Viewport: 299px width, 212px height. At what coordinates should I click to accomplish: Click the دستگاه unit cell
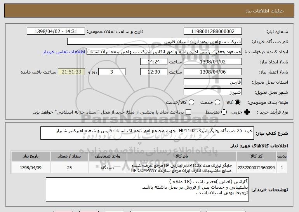pos(108,168)
